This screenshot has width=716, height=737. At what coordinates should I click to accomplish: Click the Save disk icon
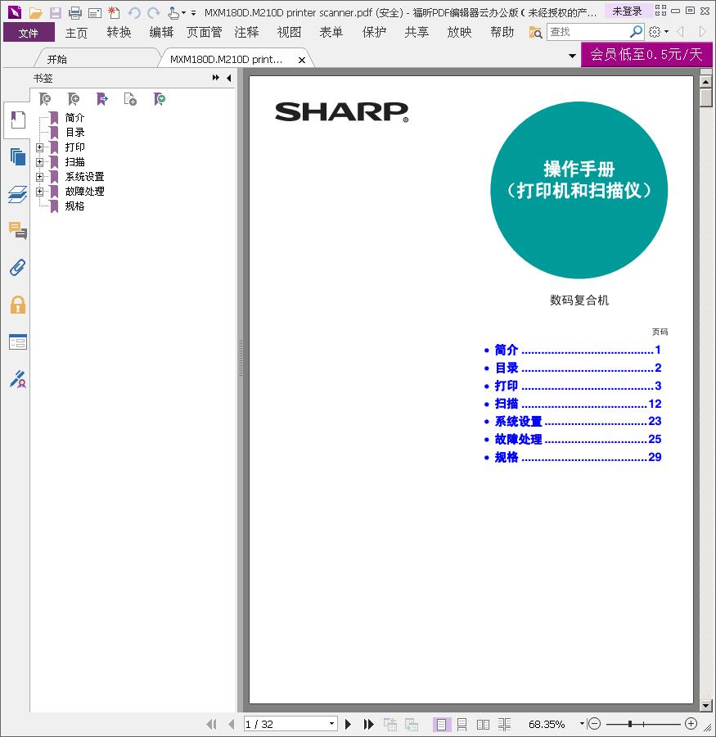pyautogui.click(x=56, y=12)
